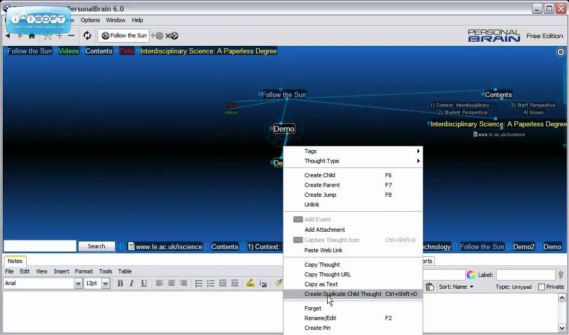
Task: Insert a bulleted list in notes
Action: [199, 283]
